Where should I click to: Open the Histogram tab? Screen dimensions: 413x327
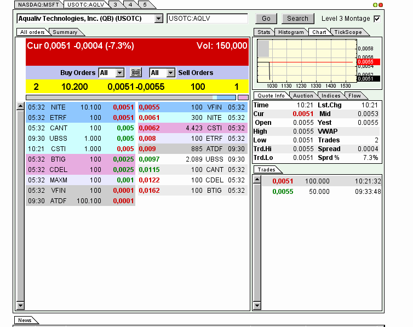click(291, 32)
